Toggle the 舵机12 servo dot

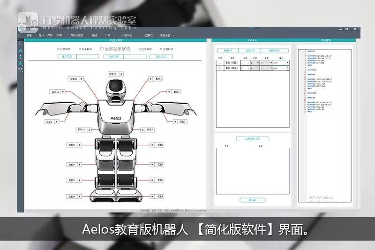[x=89, y=130]
